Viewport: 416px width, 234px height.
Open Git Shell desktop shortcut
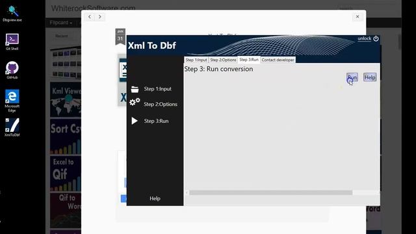click(12, 42)
